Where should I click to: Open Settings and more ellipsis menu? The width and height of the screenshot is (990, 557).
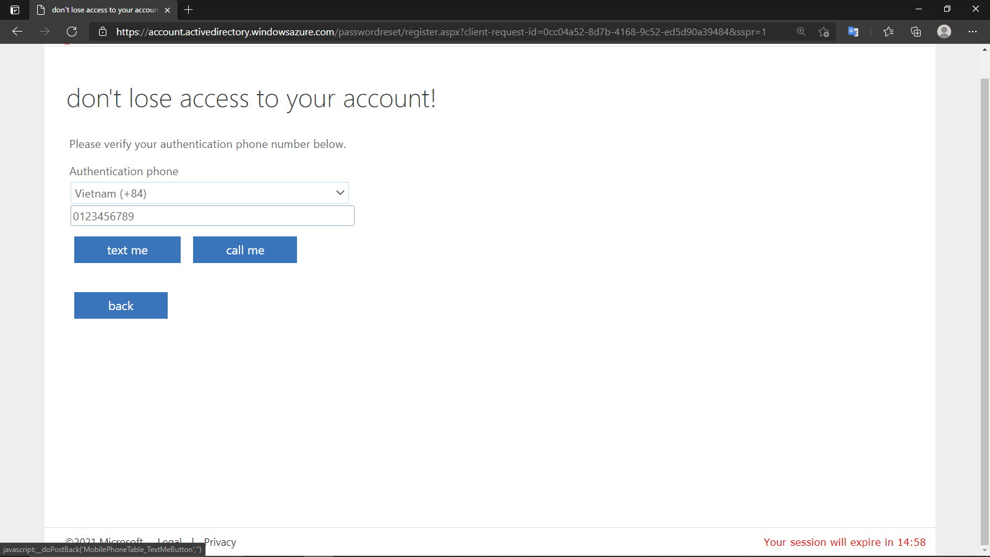[973, 32]
